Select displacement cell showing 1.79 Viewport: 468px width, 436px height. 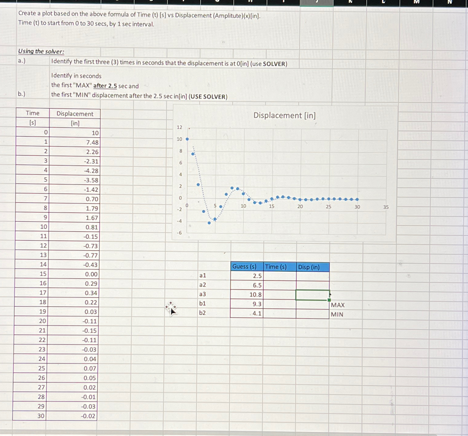[x=75, y=208]
